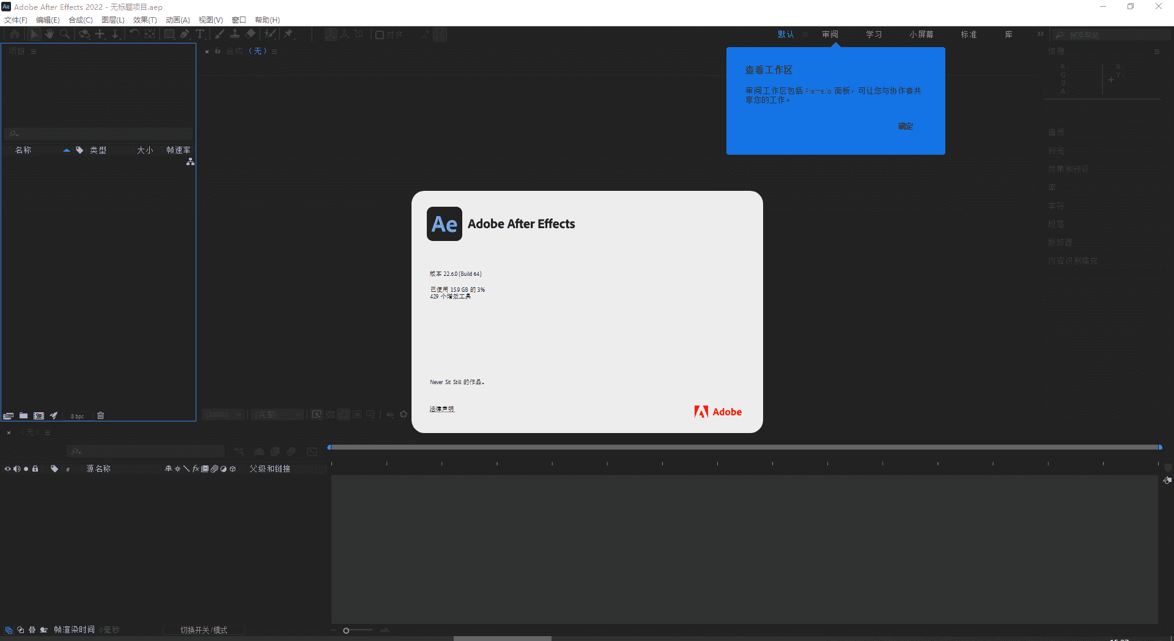The width and height of the screenshot is (1174, 641).
Task: Select the Type (T) tool
Action: [x=199, y=34]
